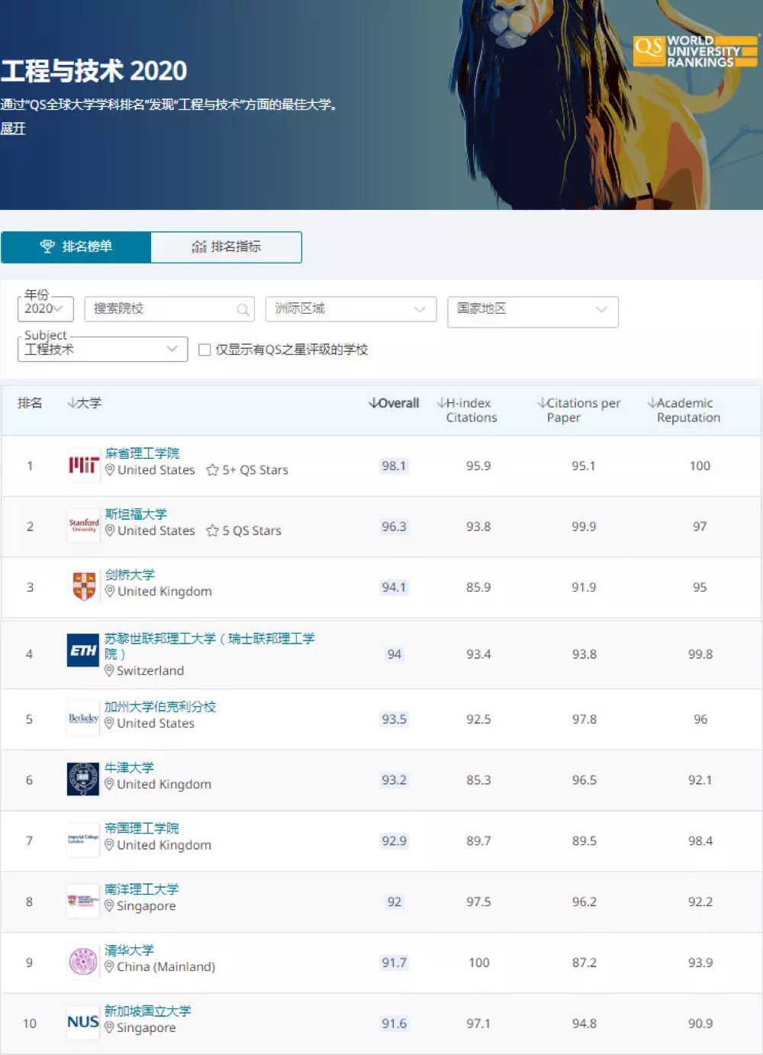This screenshot has width=763, height=1055.
Task: Open the 牛津大学 link
Action: click(129, 768)
